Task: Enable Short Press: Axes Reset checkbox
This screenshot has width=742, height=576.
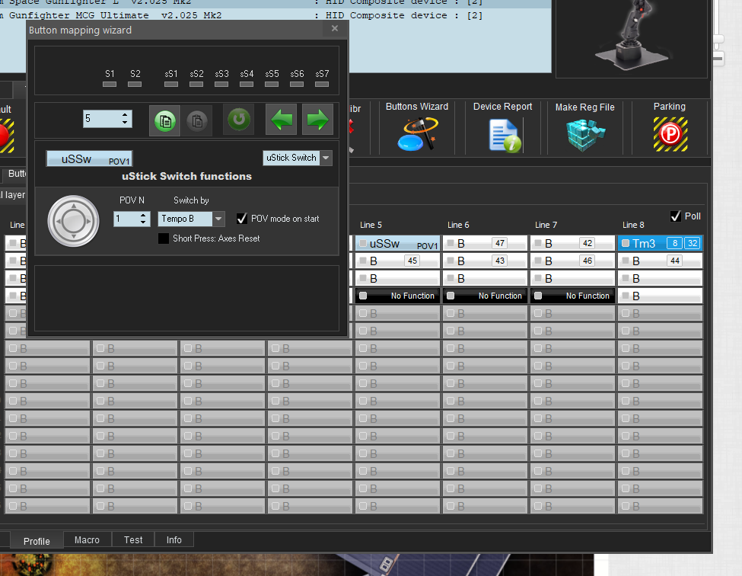Action: pyautogui.click(x=164, y=238)
